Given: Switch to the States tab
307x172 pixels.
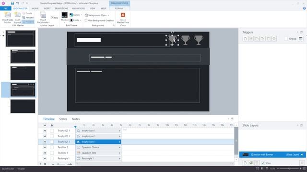Looking at the screenshot, I should coord(63,119).
